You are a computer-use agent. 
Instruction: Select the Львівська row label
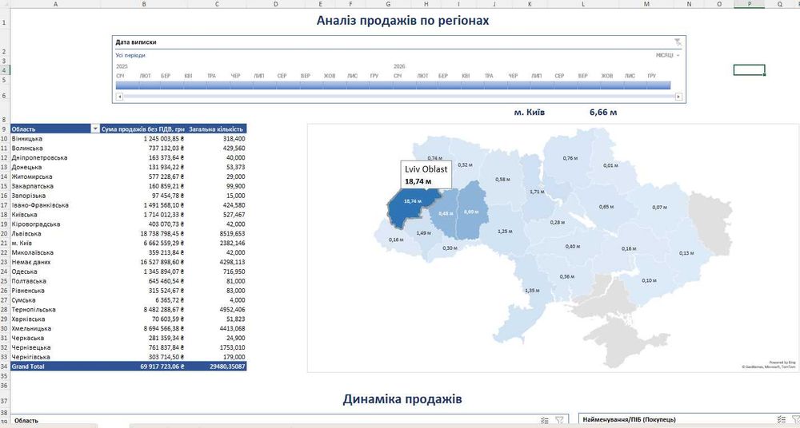coord(26,234)
